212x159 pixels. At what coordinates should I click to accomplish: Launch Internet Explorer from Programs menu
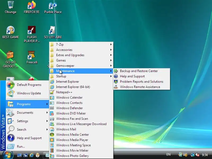click(x=81, y=82)
